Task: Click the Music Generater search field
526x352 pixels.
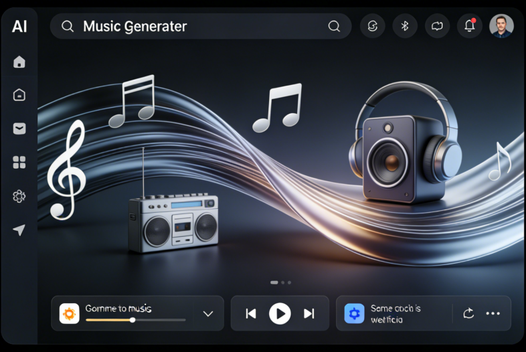Action: point(201,26)
